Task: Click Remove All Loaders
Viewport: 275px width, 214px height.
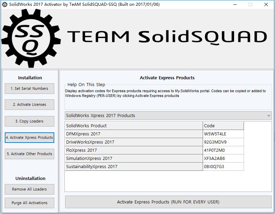Action: 29,189
